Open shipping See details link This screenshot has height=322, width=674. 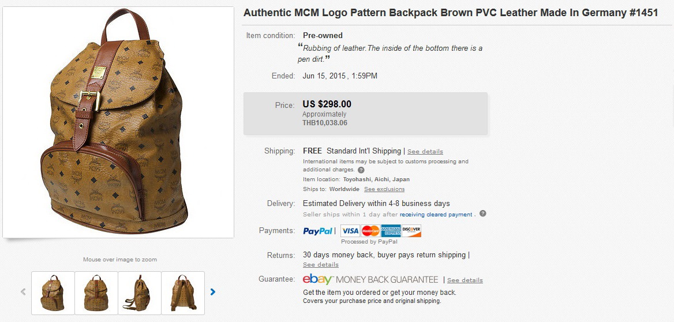(425, 152)
